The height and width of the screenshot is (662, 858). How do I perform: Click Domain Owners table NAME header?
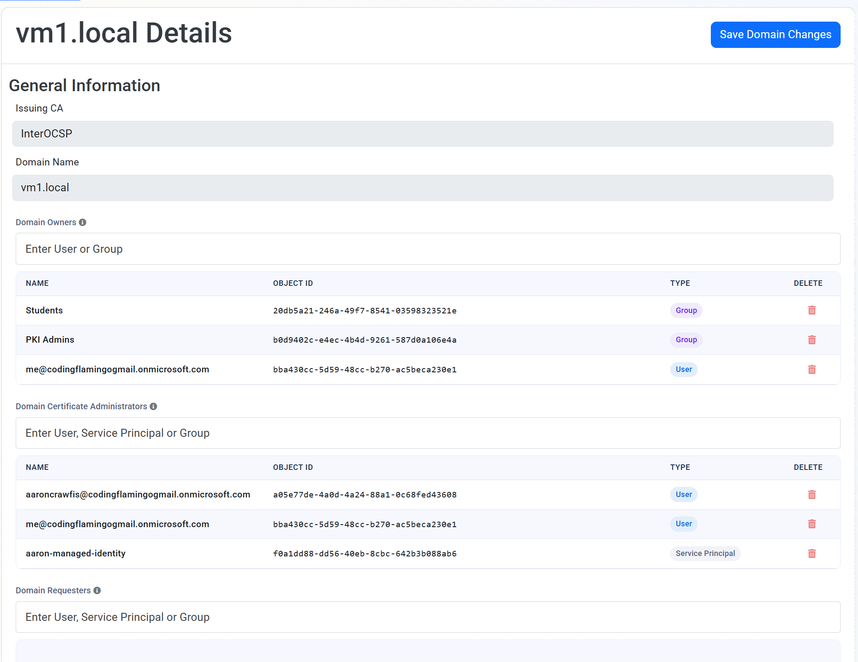pyautogui.click(x=37, y=283)
